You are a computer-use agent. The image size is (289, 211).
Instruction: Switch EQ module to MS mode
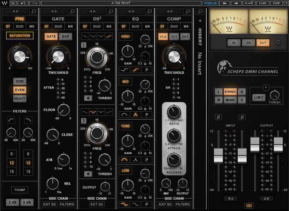(x=147, y=26)
